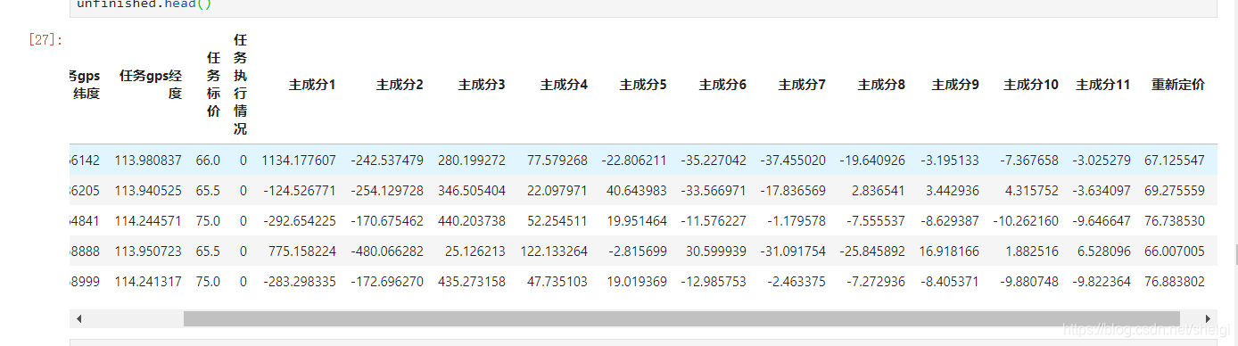
Task: Select cell value -19.640926
Action: [x=872, y=161]
